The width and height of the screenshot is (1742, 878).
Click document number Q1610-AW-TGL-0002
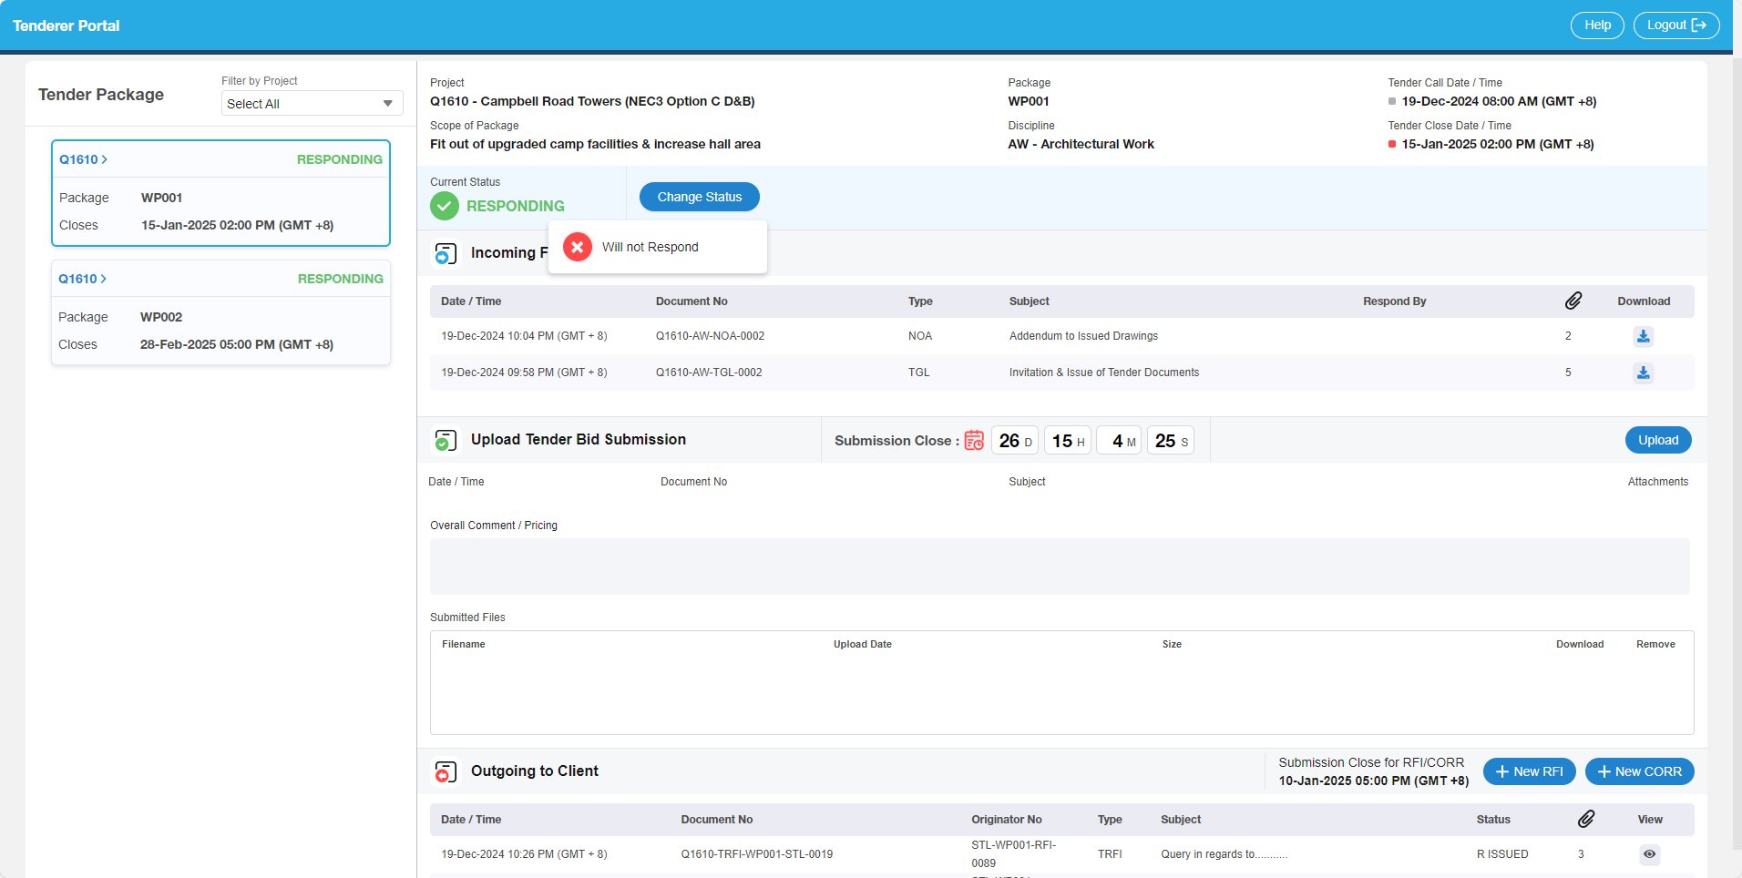[x=709, y=373]
